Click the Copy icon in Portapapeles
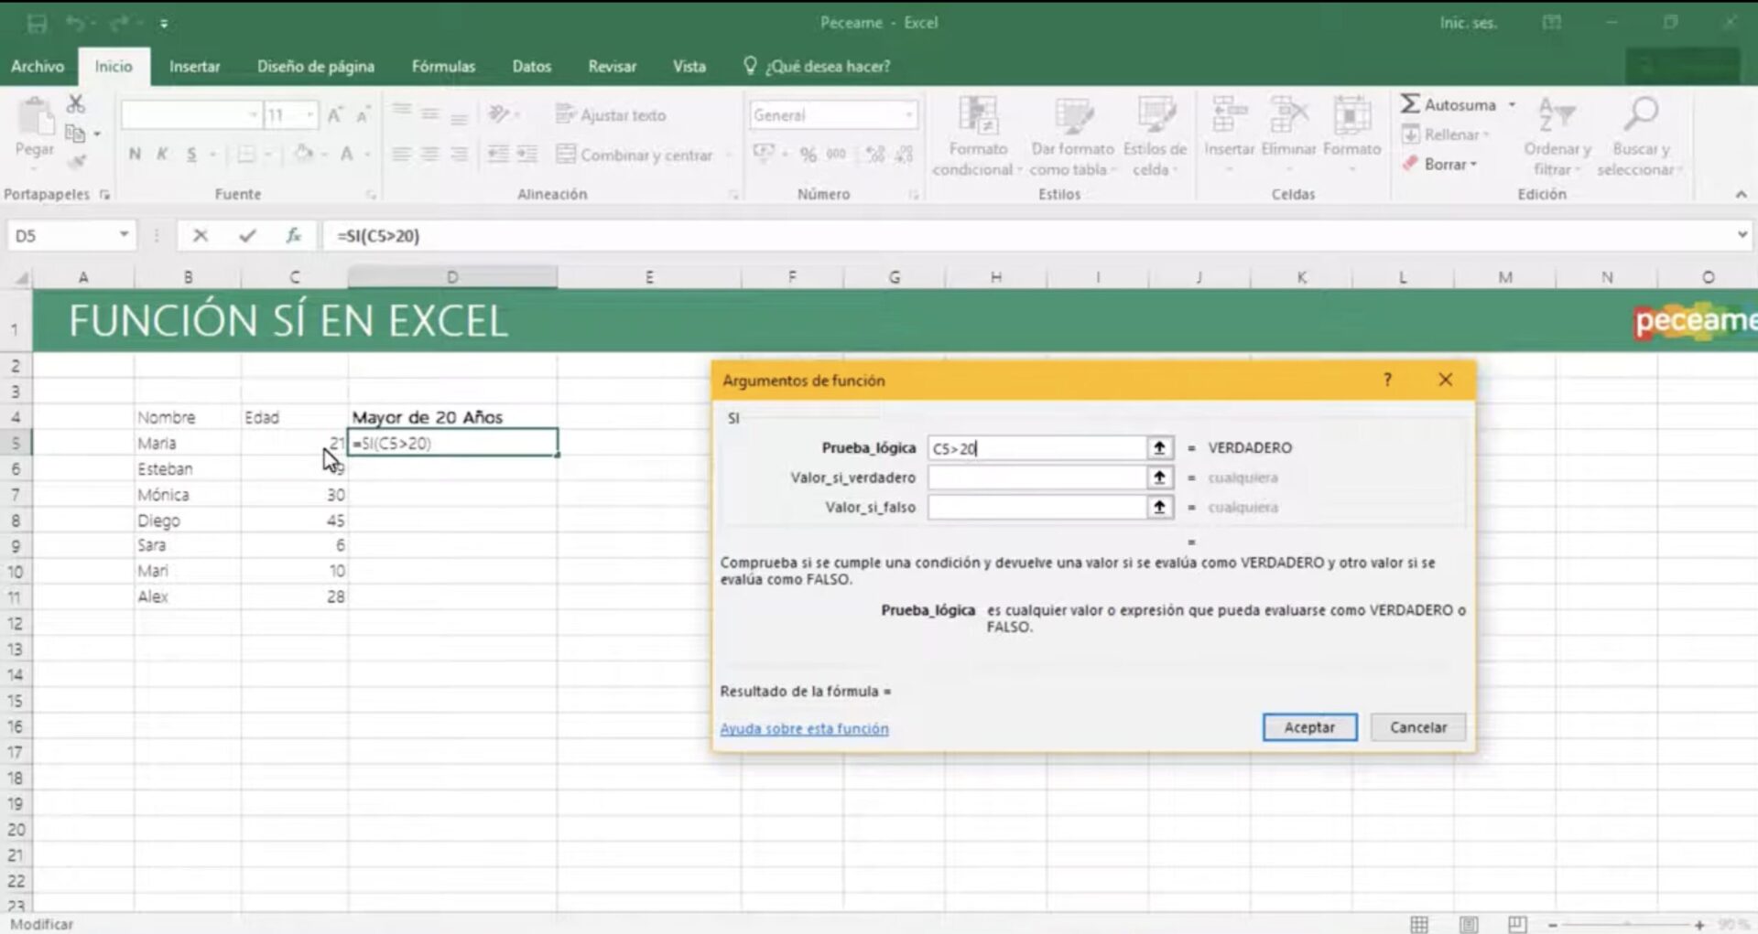1758x934 pixels. point(76,134)
